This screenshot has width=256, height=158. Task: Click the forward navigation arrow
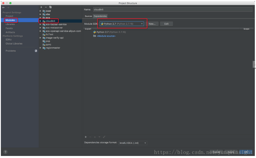pos(8,8)
